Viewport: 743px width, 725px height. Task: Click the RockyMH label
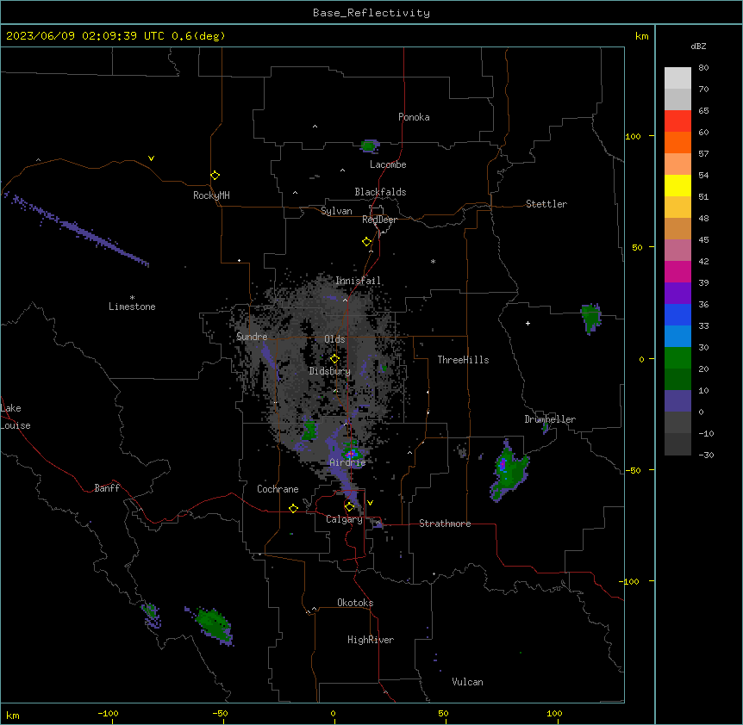coord(211,195)
